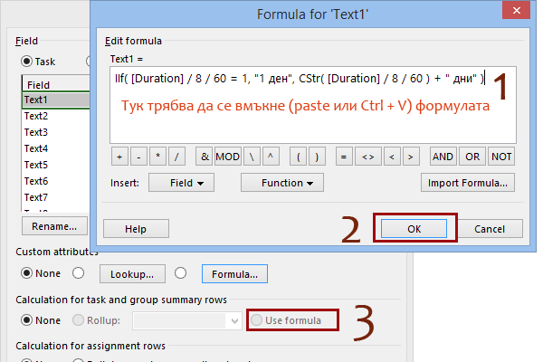Viewport: 543px width, 362px height.
Task: Insert the ampersand concatenation operator
Action: pos(205,157)
